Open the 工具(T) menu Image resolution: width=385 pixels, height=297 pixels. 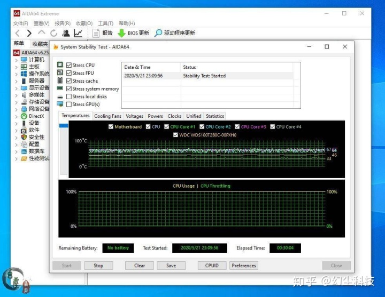tap(105, 23)
